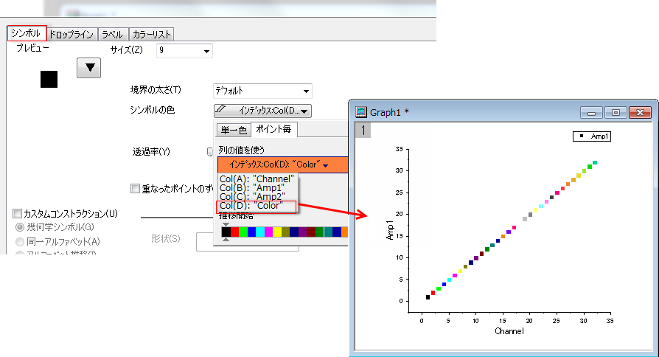
Task: Switch to the ドロップライン tab
Action: pos(72,34)
